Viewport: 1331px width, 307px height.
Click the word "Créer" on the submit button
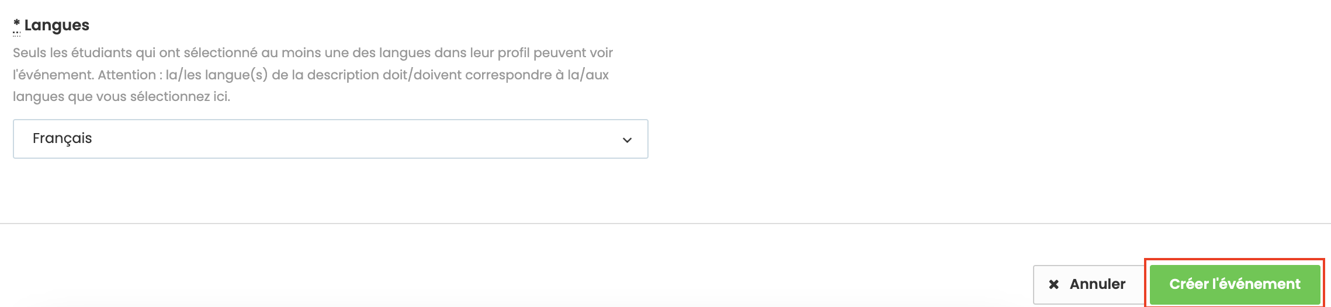pos(1188,284)
